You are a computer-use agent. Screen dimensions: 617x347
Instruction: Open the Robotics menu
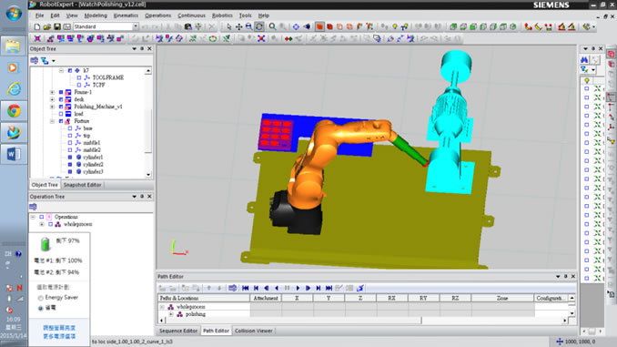coord(222,15)
